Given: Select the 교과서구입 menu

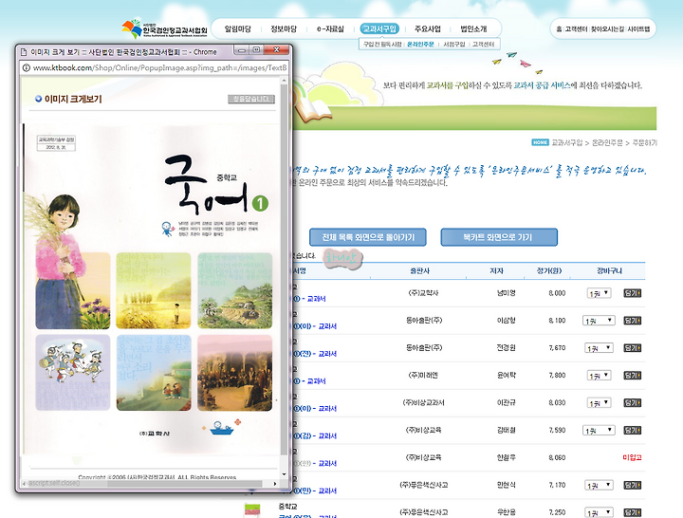Looking at the screenshot, I should pos(379,28).
